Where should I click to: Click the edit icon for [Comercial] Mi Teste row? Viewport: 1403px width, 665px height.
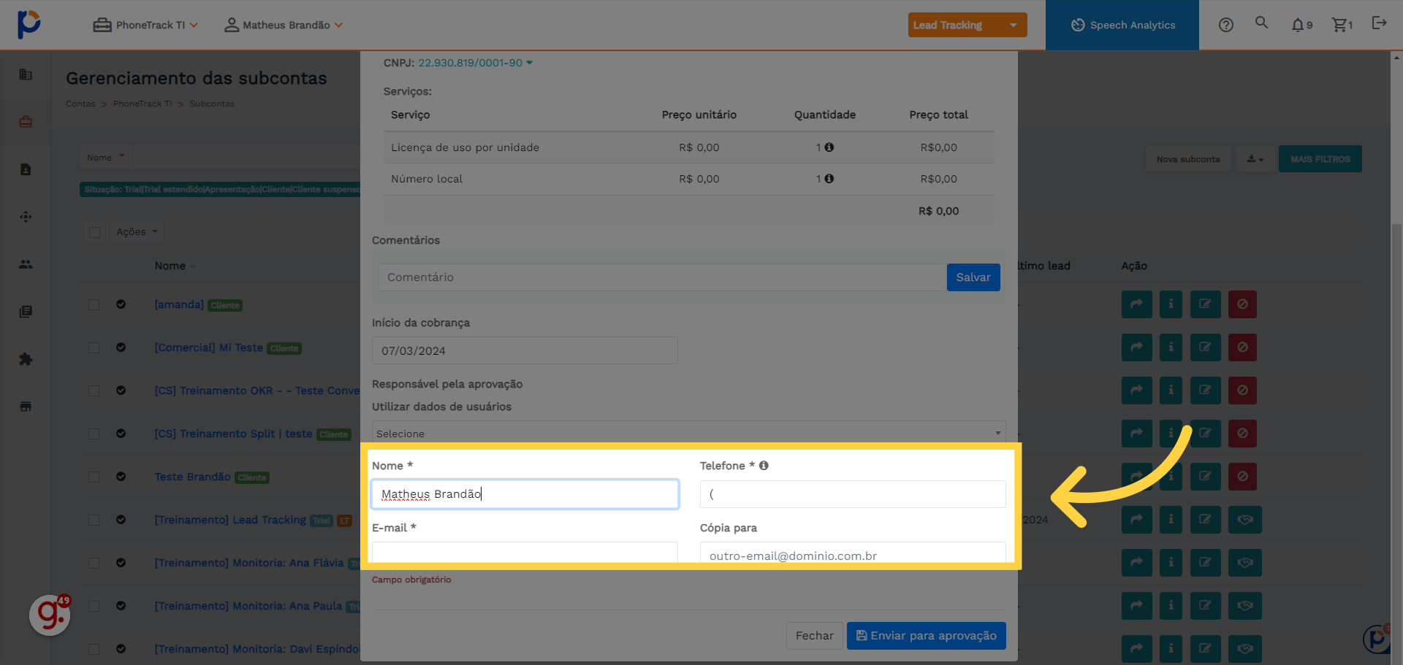click(x=1205, y=347)
